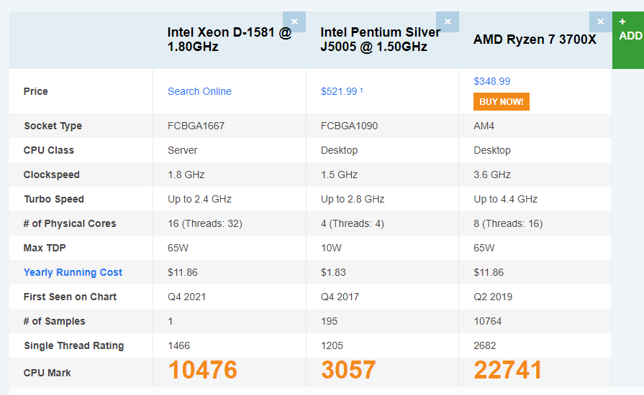Open the $348.99 price link
This screenshot has height=395, width=644.
point(491,81)
